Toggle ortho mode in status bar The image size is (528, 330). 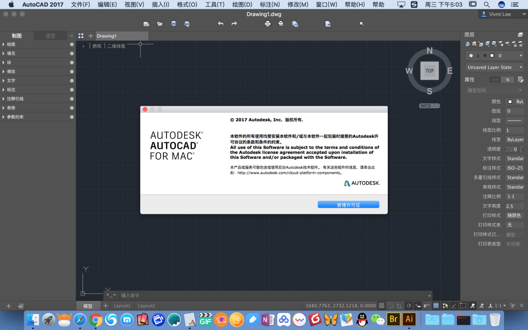click(x=399, y=306)
